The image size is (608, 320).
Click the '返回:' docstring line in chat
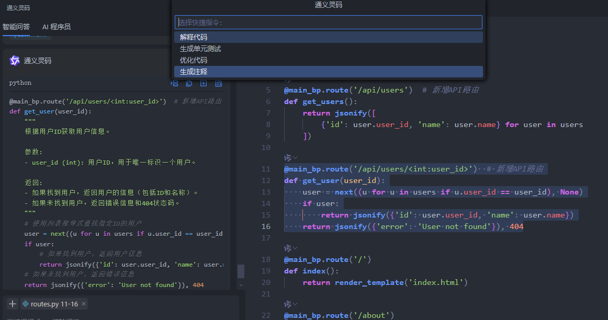(x=33, y=183)
